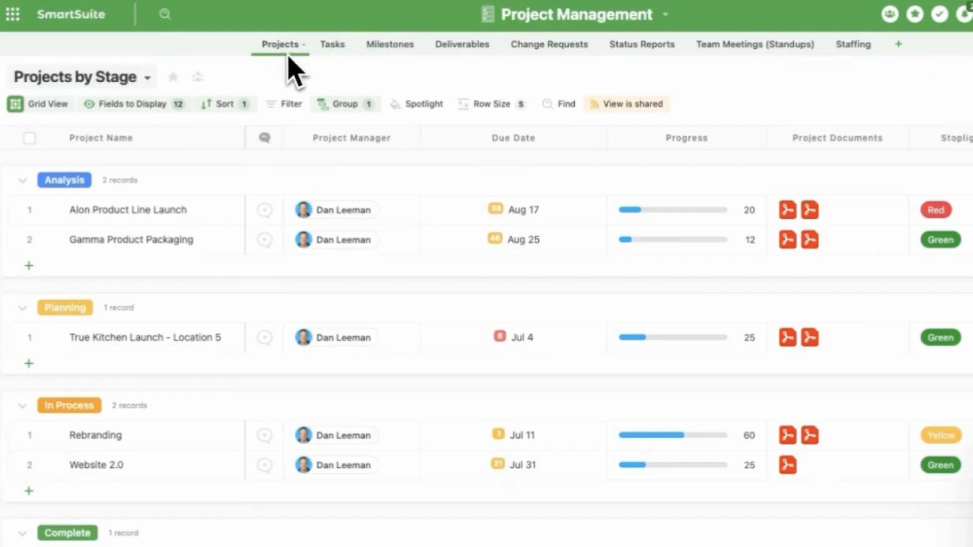The height and width of the screenshot is (547, 973).
Task: Add comment on True Kitchen Launch row
Action: coord(265,337)
